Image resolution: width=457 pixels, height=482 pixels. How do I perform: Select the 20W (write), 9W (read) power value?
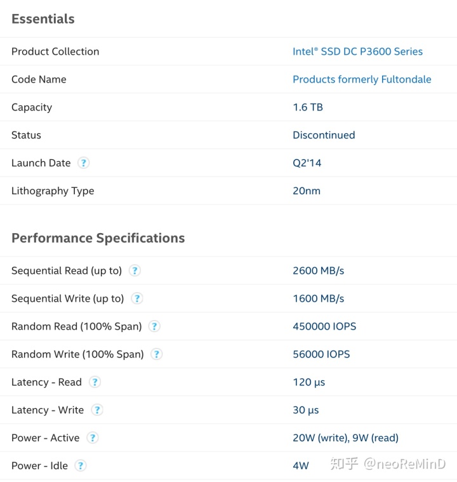click(x=345, y=438)
